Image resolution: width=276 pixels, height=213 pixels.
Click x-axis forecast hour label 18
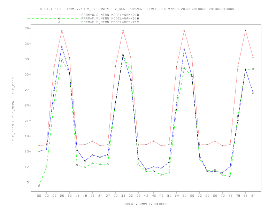tap(85, 196)
